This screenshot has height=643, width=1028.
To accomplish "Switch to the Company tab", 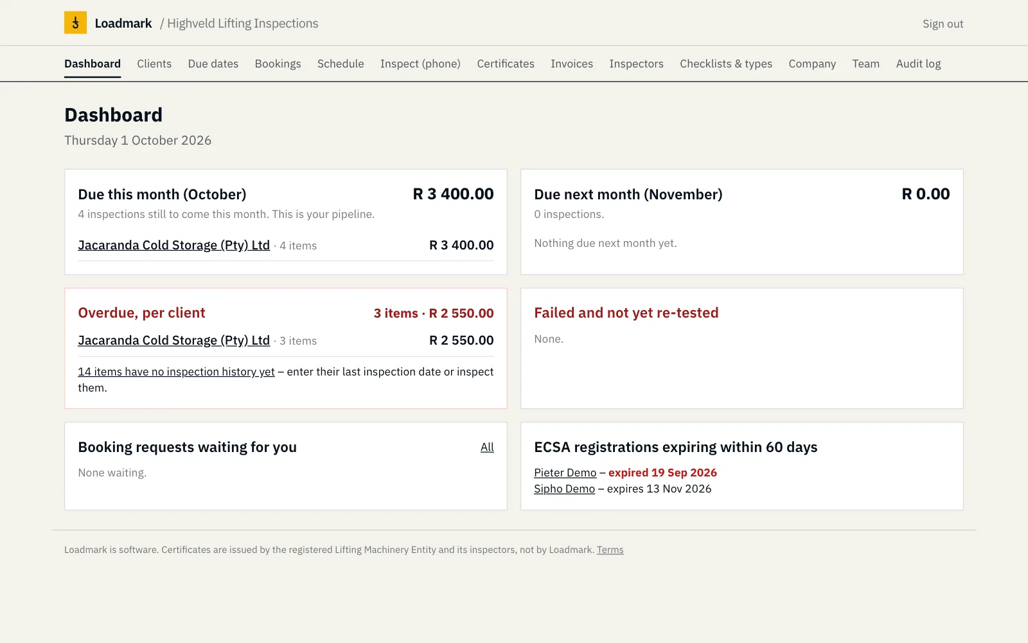I will point(812,64).
